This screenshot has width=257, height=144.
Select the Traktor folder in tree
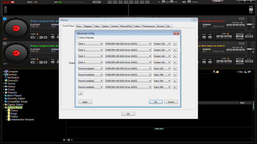pos(14,116)
